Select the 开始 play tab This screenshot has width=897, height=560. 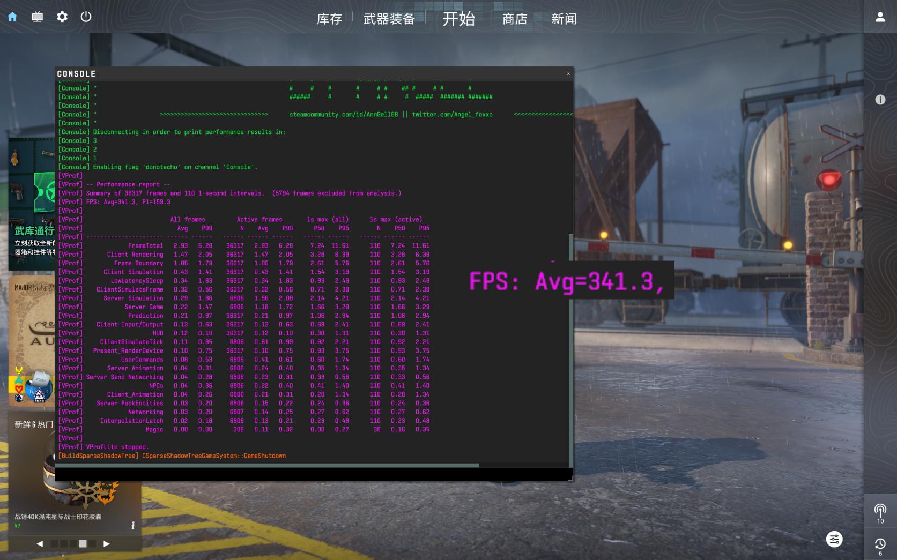click(x=459, y=19)
